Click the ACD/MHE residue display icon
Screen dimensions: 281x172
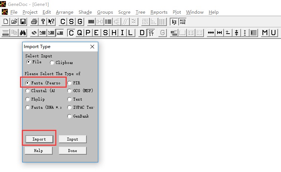coord(183,22)
